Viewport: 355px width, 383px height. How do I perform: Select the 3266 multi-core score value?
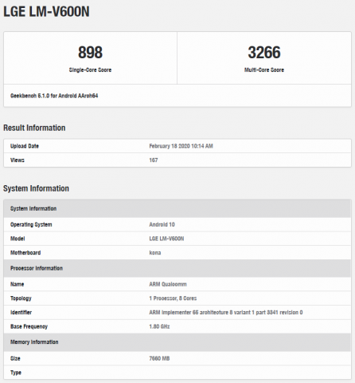(x=264, y=53)
